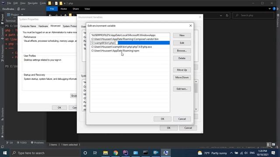This screenshot has width=280, height=157.
Task: Select the AppData\Roaming\npm path entry
Action: pyautogui.click(x=130, y=51)
